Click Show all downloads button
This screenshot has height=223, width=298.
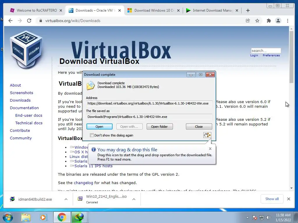(x=272, y=199)
